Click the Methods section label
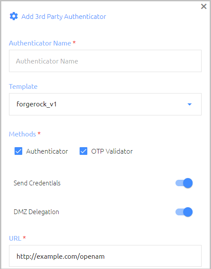211x269 pixels. 22,134
